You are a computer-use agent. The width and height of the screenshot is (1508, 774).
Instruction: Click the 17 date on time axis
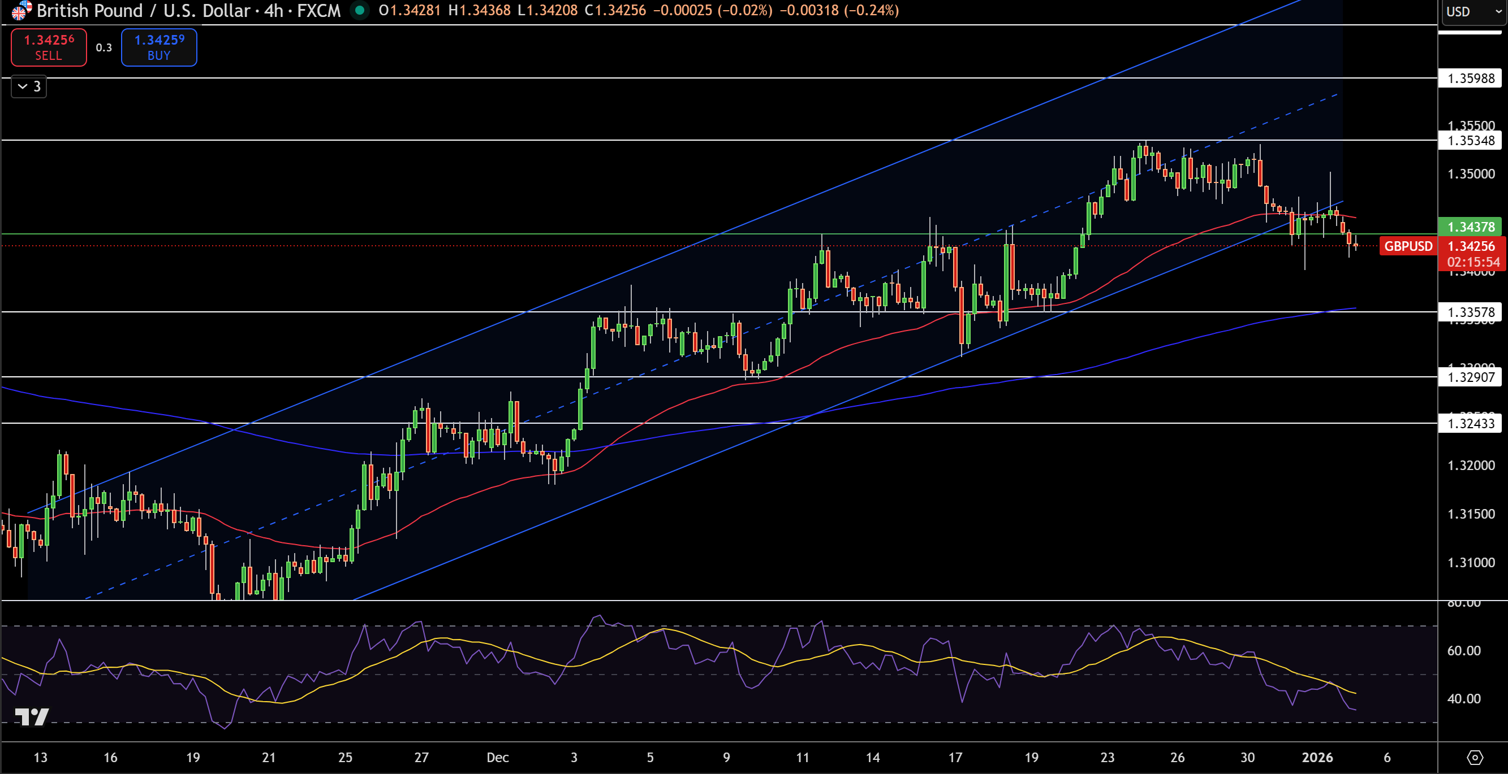point(955,758)
